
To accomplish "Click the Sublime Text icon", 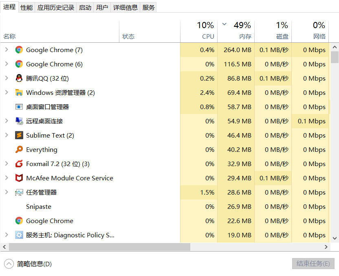I will point(19,135).
